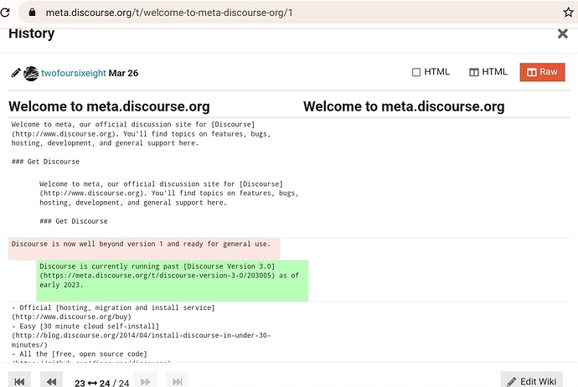The width and height of the screenshot is (578, 387).
Task: Go to the previous revision
Action: 52,381
